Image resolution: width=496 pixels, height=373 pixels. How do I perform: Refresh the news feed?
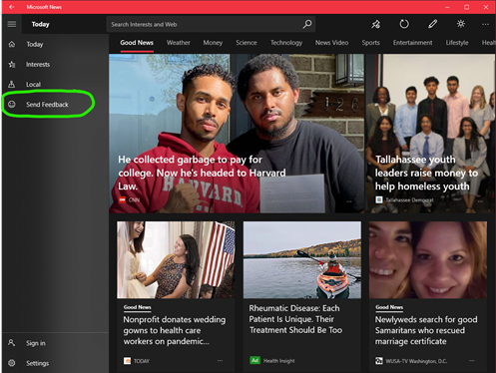point(404,24)
